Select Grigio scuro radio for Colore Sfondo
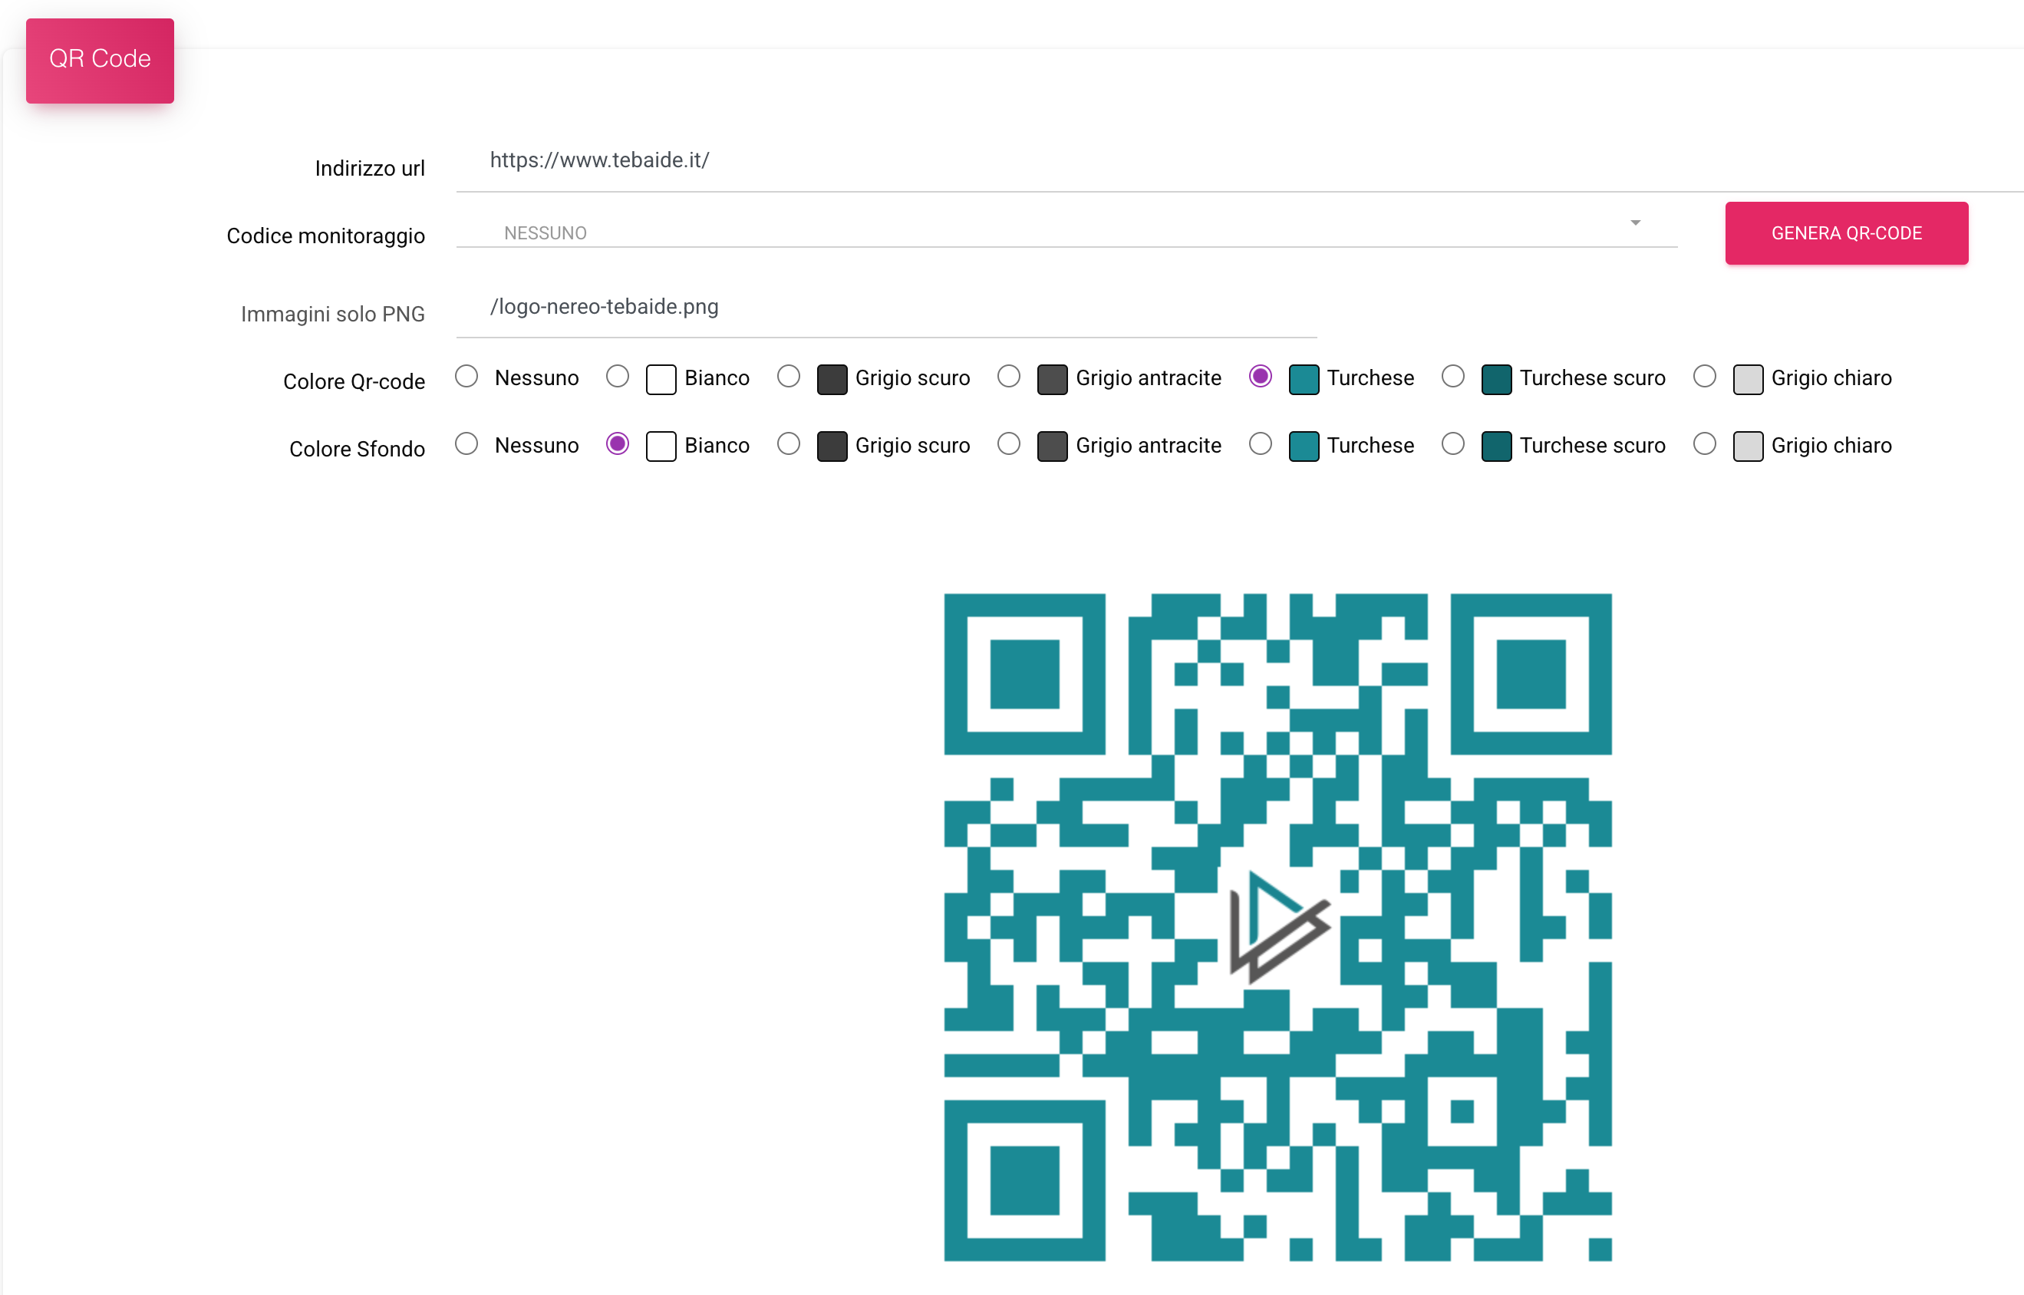Image resolution: width=2024 pixels, height=1295 pixels. pyautogui.click(x=788, y=443)
